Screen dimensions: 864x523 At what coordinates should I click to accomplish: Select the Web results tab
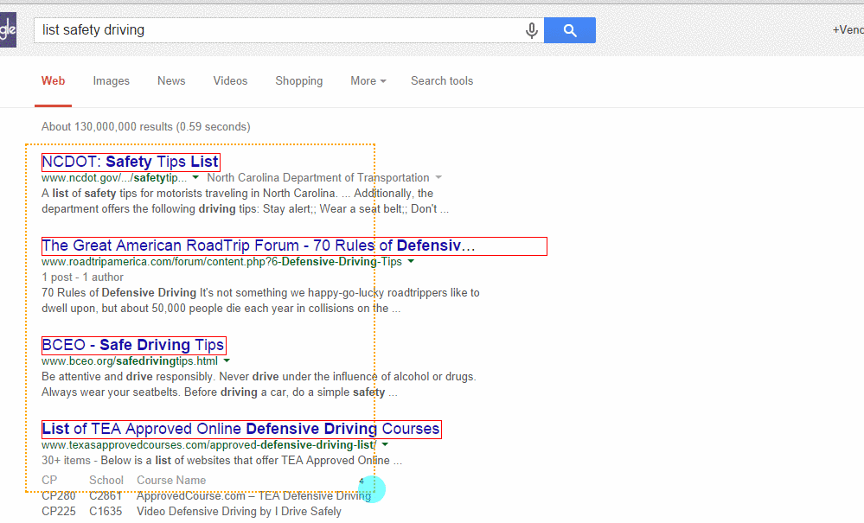tap(53, 81)
